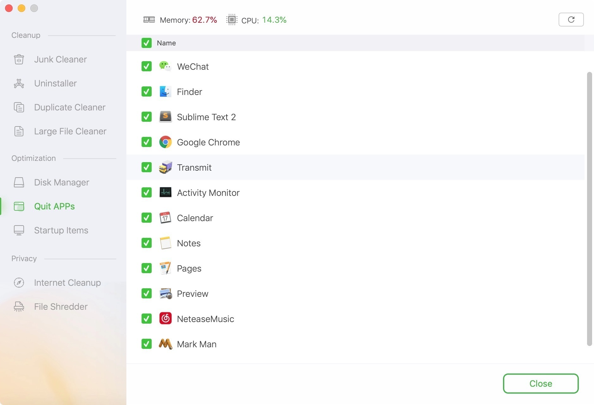Click the WeChat app icon
The width and height of the screenshot is (594, 405).
point(165,66)
